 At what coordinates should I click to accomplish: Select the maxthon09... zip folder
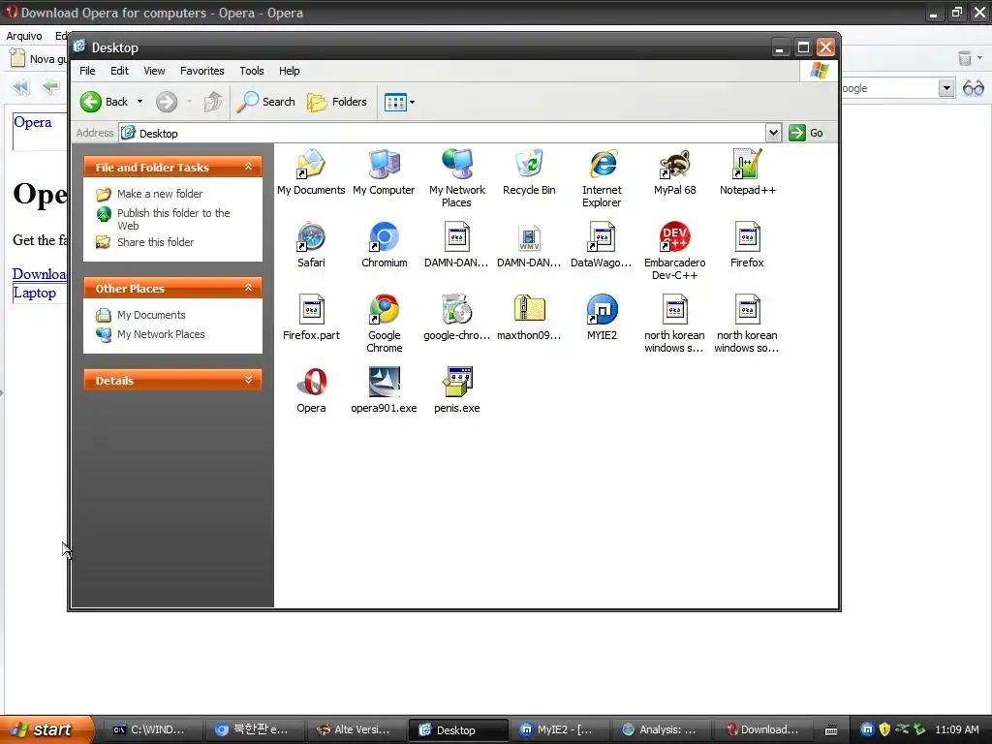click(529, 317)
